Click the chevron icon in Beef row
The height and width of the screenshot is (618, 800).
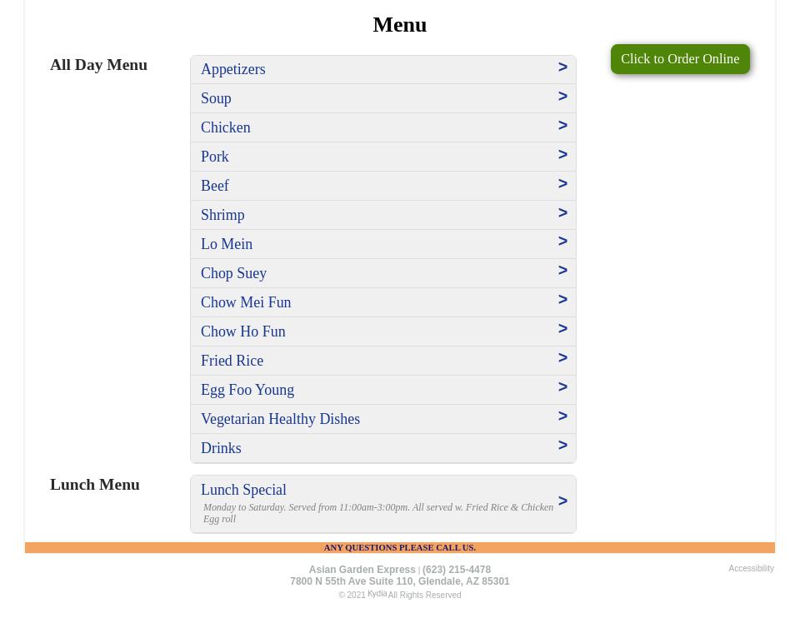562,184
